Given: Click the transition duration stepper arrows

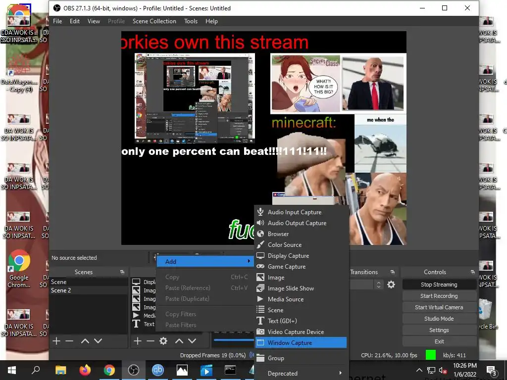Looking at the screenshot, I should [379, 285].
